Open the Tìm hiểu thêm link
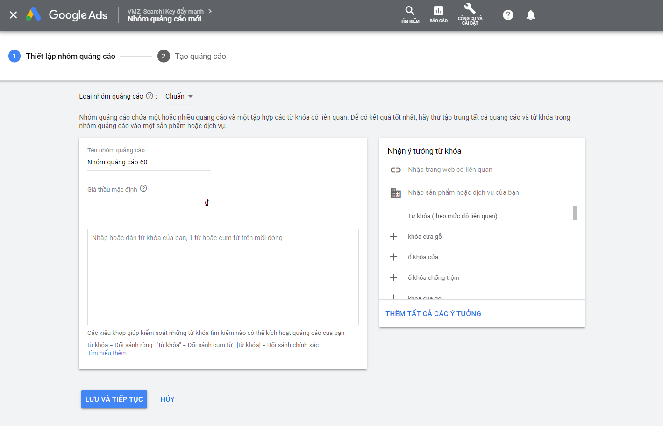 [x=107, y=353]
